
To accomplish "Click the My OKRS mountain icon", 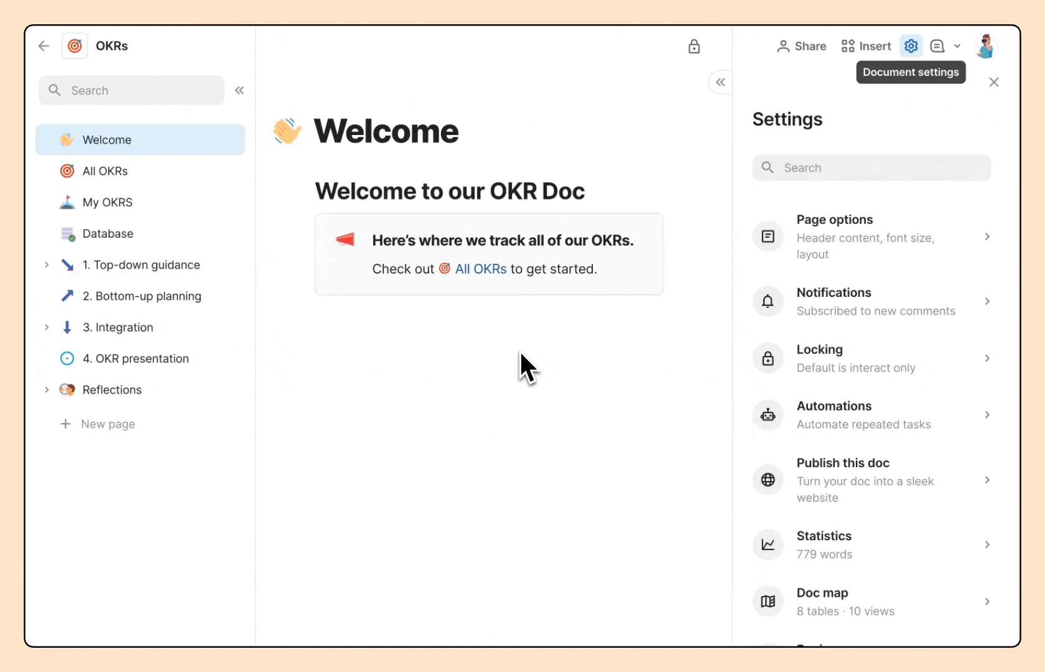I will [67, 202].
